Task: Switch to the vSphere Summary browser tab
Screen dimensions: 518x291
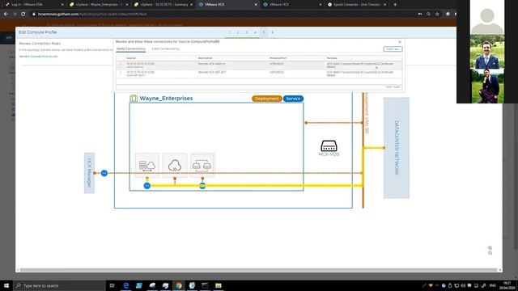Action: pos(163,5)
